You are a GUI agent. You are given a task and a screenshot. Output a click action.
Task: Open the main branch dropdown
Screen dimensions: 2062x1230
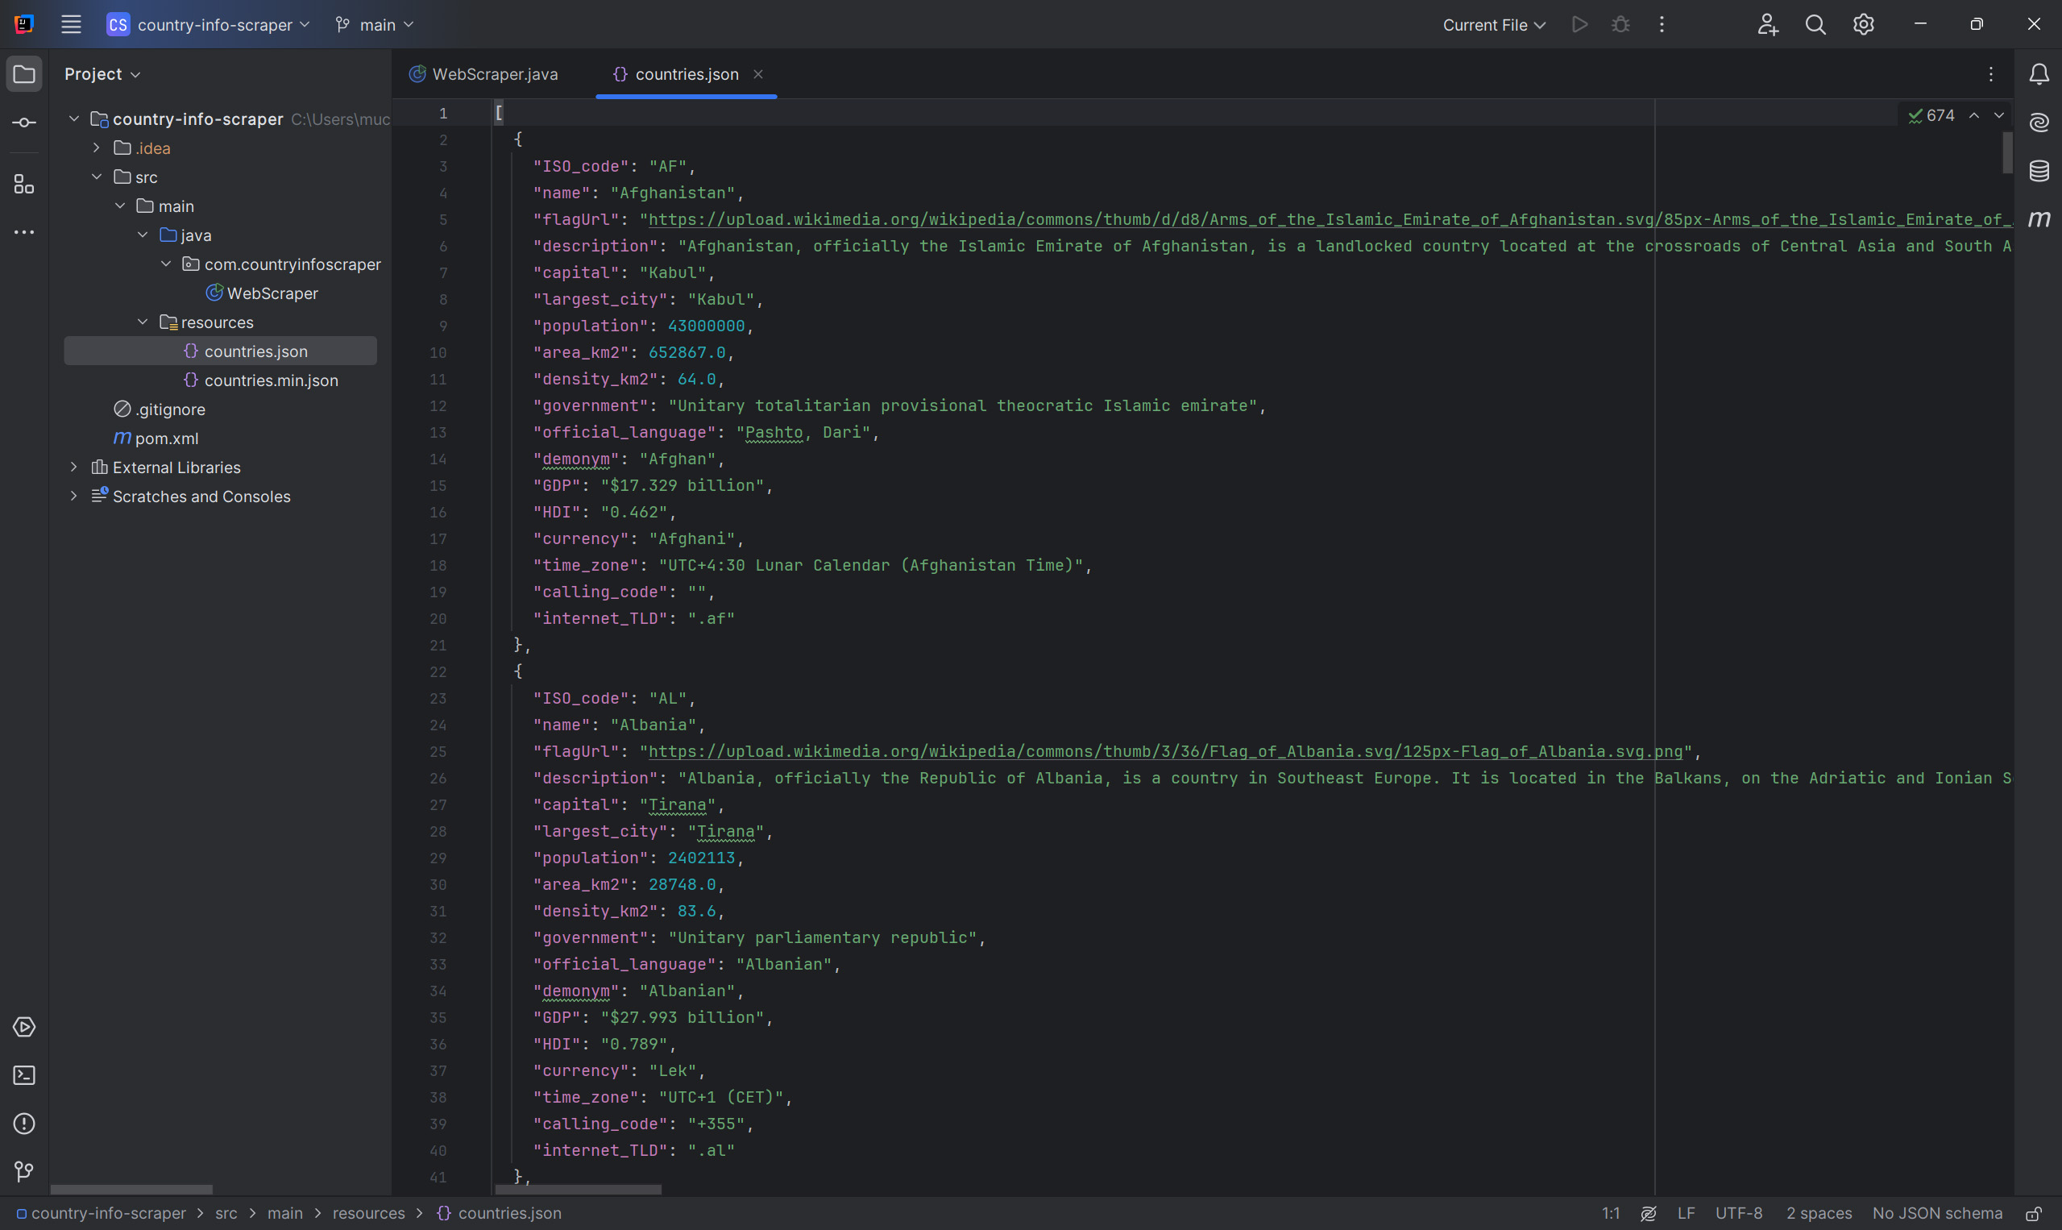click(x=375, y=25)
